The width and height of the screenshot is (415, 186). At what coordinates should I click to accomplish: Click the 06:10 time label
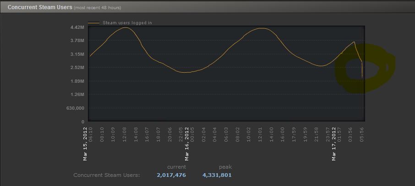point(91,135)
